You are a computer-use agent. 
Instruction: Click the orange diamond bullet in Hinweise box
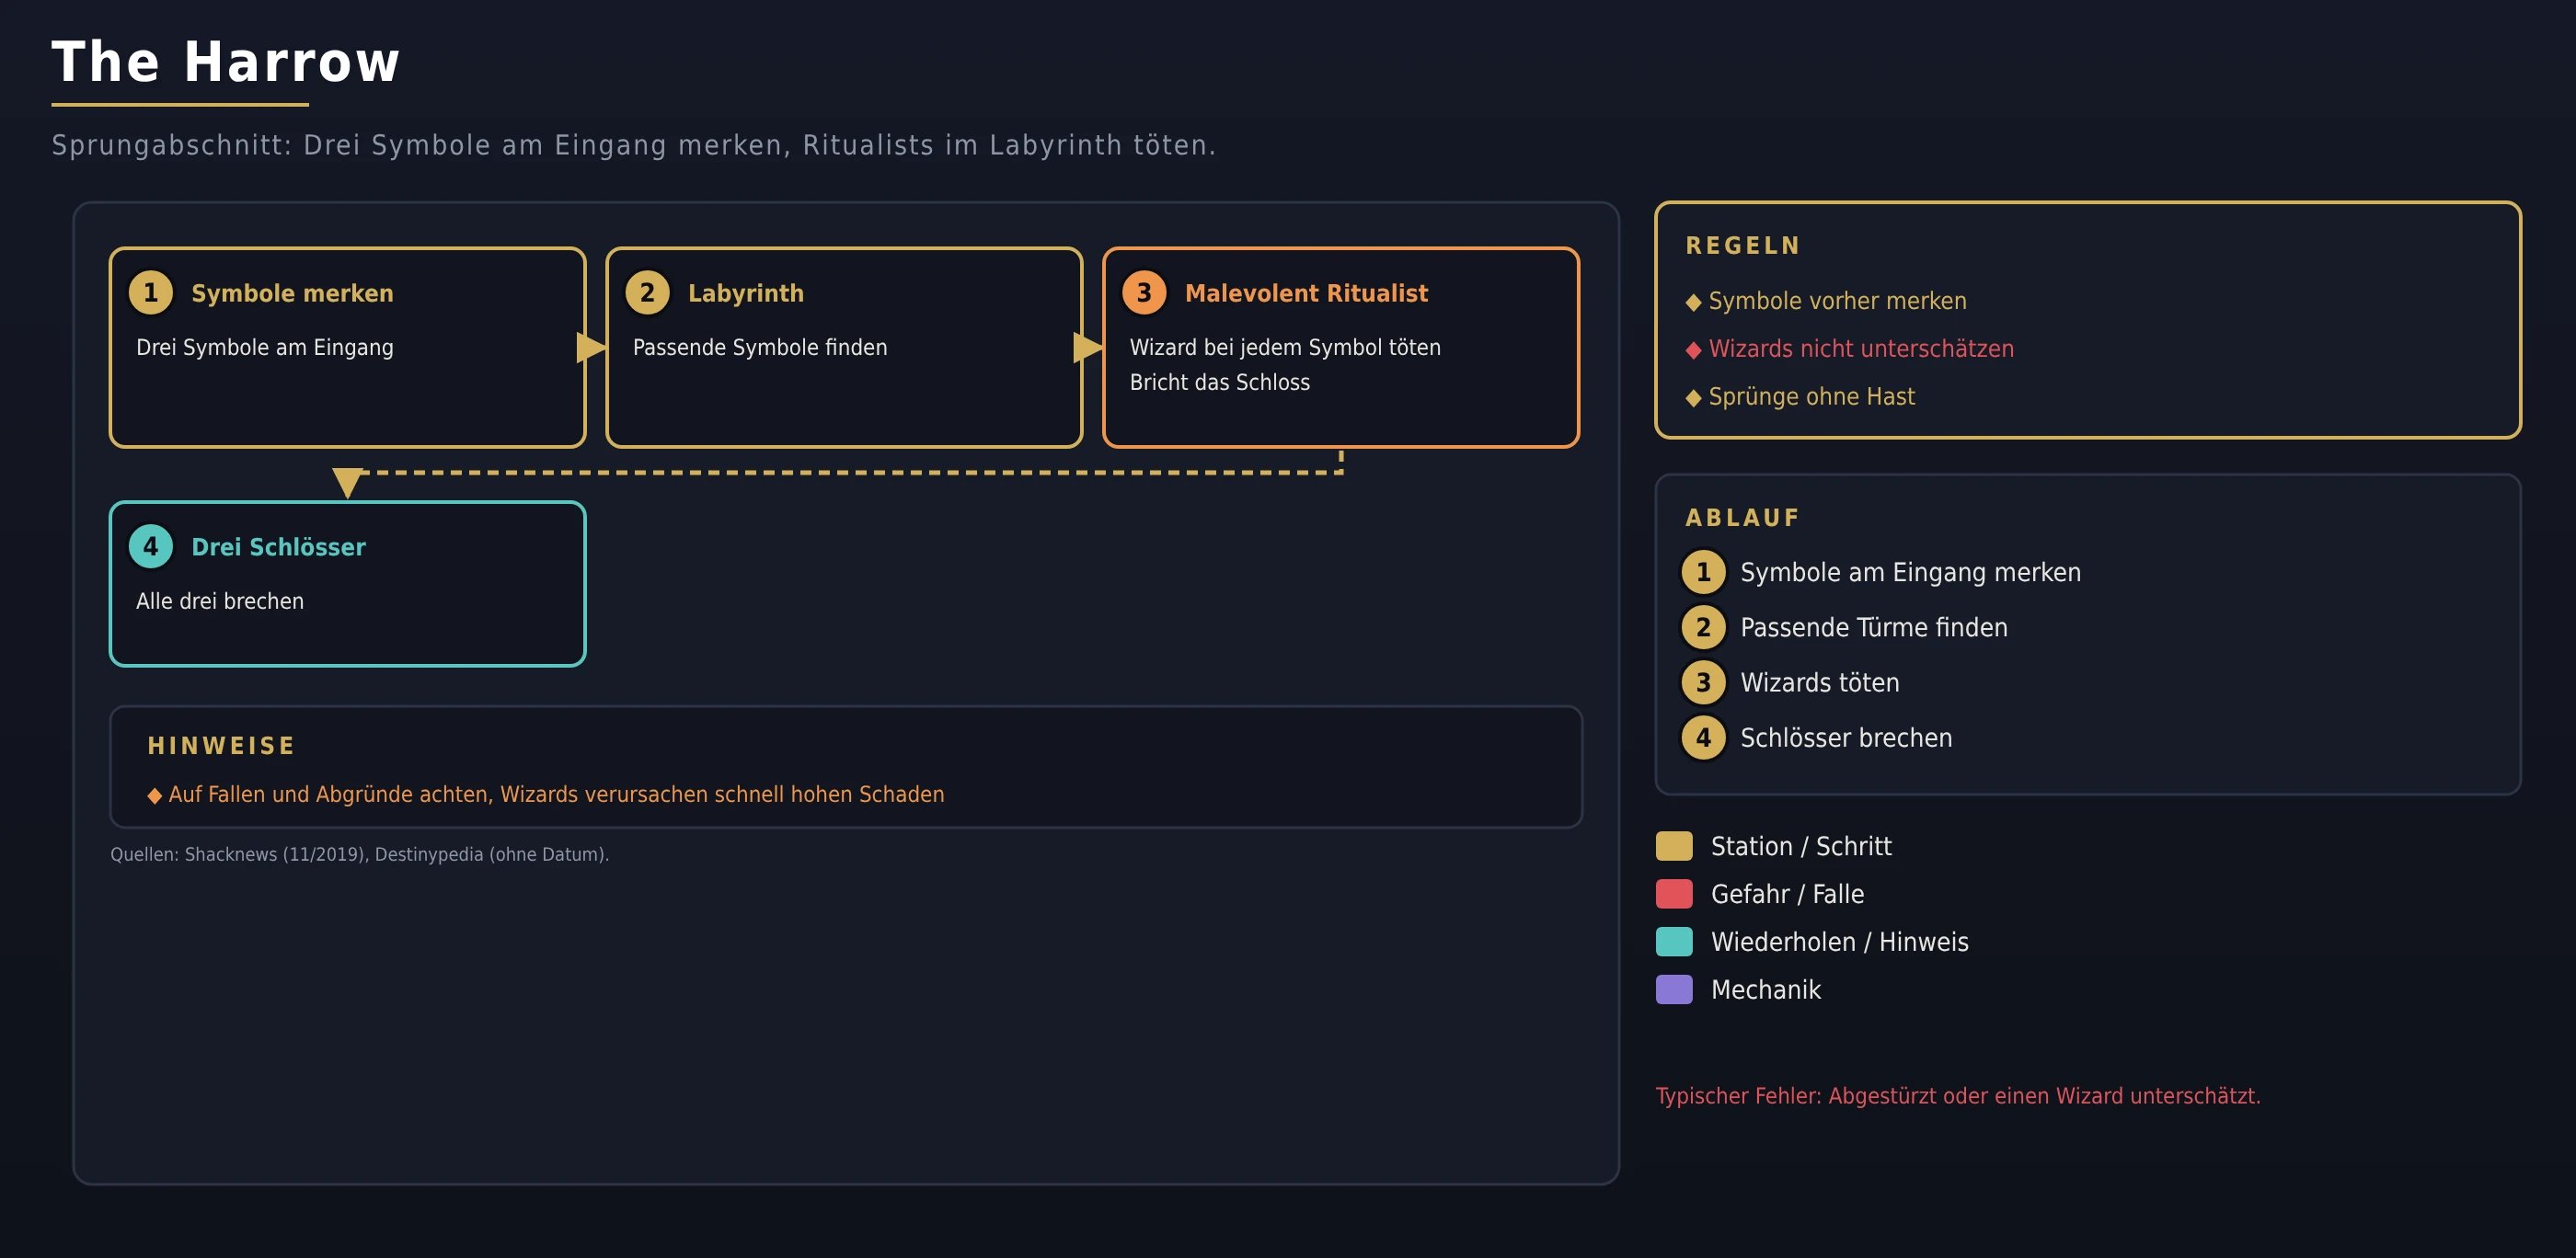click(155, 796)
